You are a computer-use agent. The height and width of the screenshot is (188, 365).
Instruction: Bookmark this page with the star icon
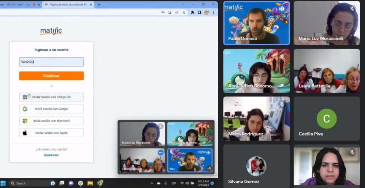[184, 12]
